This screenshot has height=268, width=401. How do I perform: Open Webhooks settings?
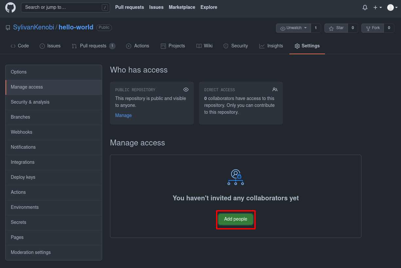pos(54,132)
